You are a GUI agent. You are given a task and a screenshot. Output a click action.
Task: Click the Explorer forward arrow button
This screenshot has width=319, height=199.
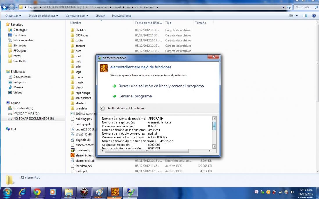[11, 7]
